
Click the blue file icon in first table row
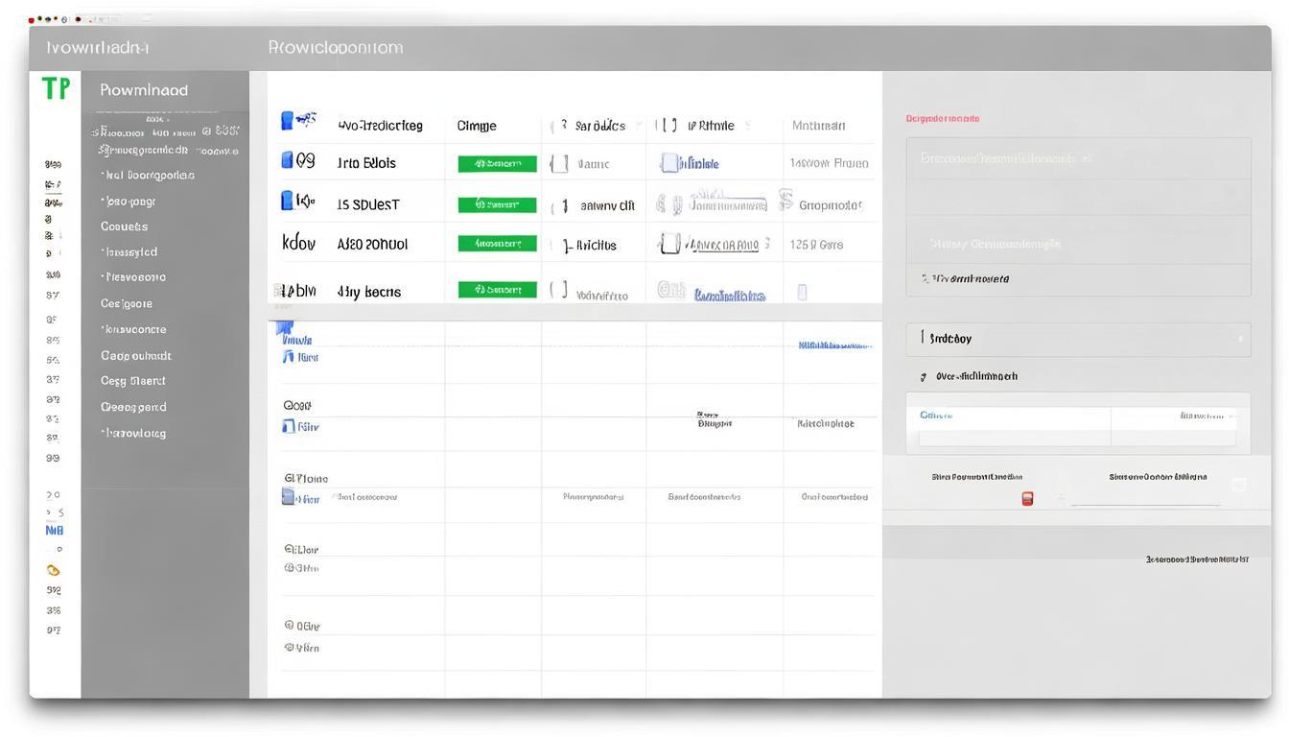click(x=287, y=121)
